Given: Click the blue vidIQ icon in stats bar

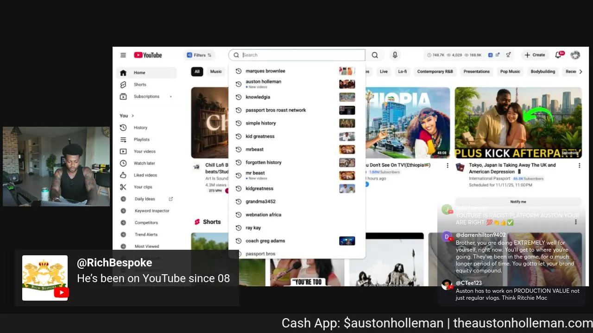Looking at the screenshot, I should click(491, 55).
